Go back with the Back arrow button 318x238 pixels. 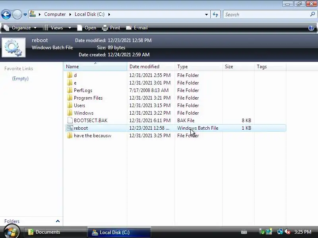pyautogui.click(x=6, y=15)
